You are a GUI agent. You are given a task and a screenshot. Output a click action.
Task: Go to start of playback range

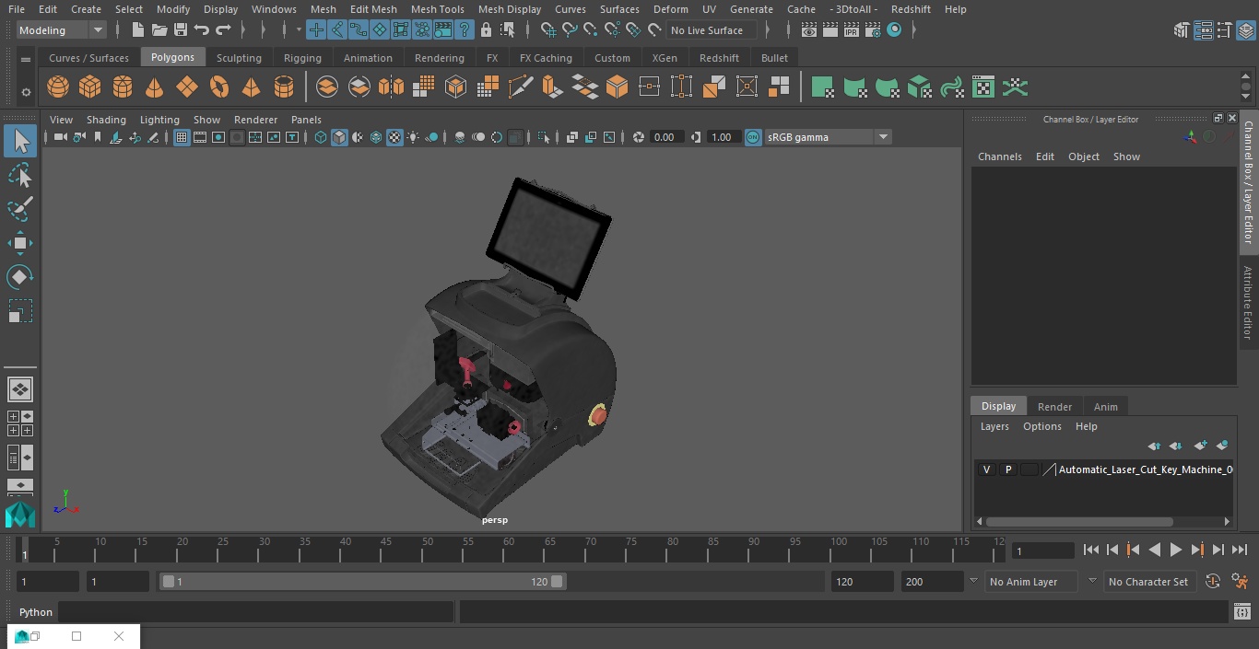point(1090,550)
